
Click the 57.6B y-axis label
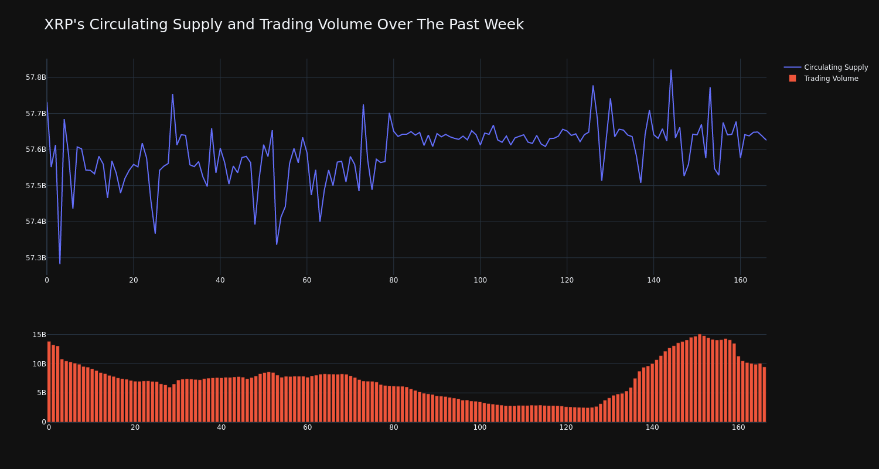pos(36,149)
